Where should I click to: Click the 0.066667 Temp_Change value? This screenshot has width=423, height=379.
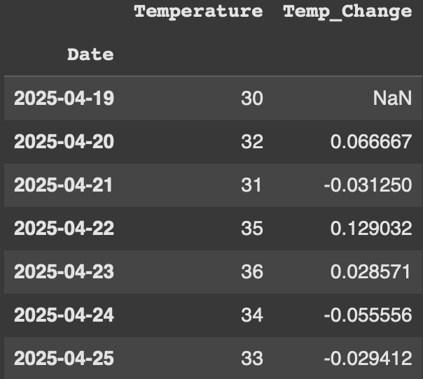pyautogui.click(x=371, y=141)
